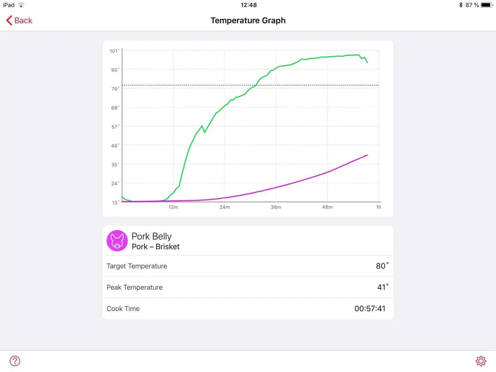Tap the green ambient temperature curve peak
This screenshot has width=496, height=372.
click(x=358, y=55)
